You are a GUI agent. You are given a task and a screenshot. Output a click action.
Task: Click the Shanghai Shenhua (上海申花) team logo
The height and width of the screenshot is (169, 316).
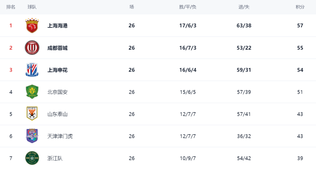[x=32, y=70]
